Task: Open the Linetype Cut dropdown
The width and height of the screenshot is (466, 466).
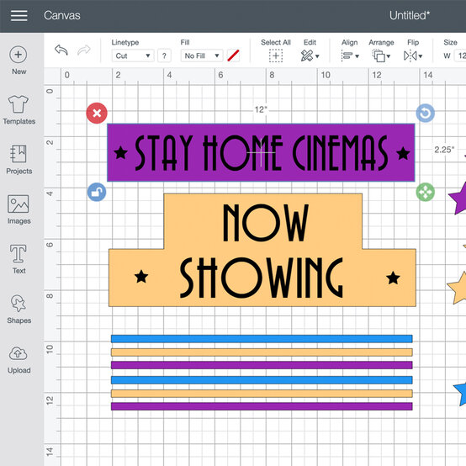Action: (133, 56)
